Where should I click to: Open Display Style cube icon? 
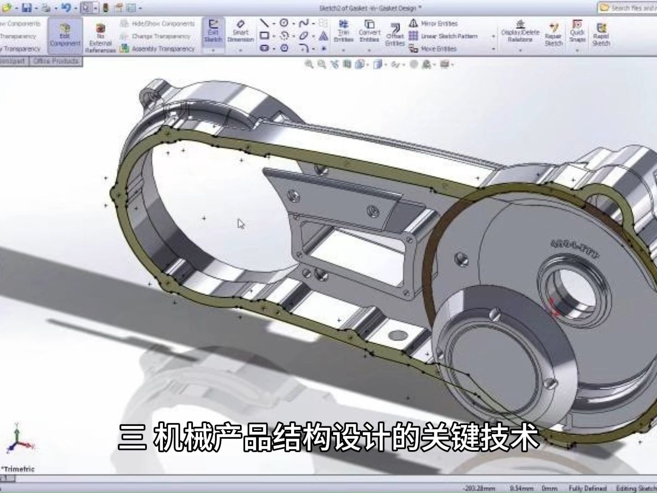tap(377, 65)
